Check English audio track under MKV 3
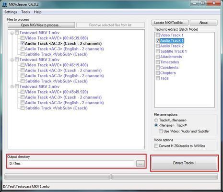223x192 pixels. [x=23, y=102]
